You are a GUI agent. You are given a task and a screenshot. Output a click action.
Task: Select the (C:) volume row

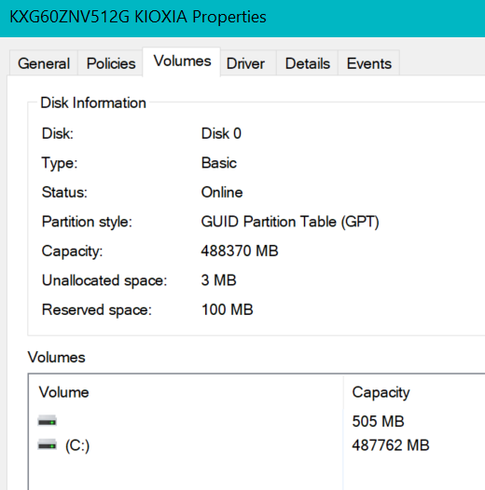pyautogui.click(x=256, y=445)
